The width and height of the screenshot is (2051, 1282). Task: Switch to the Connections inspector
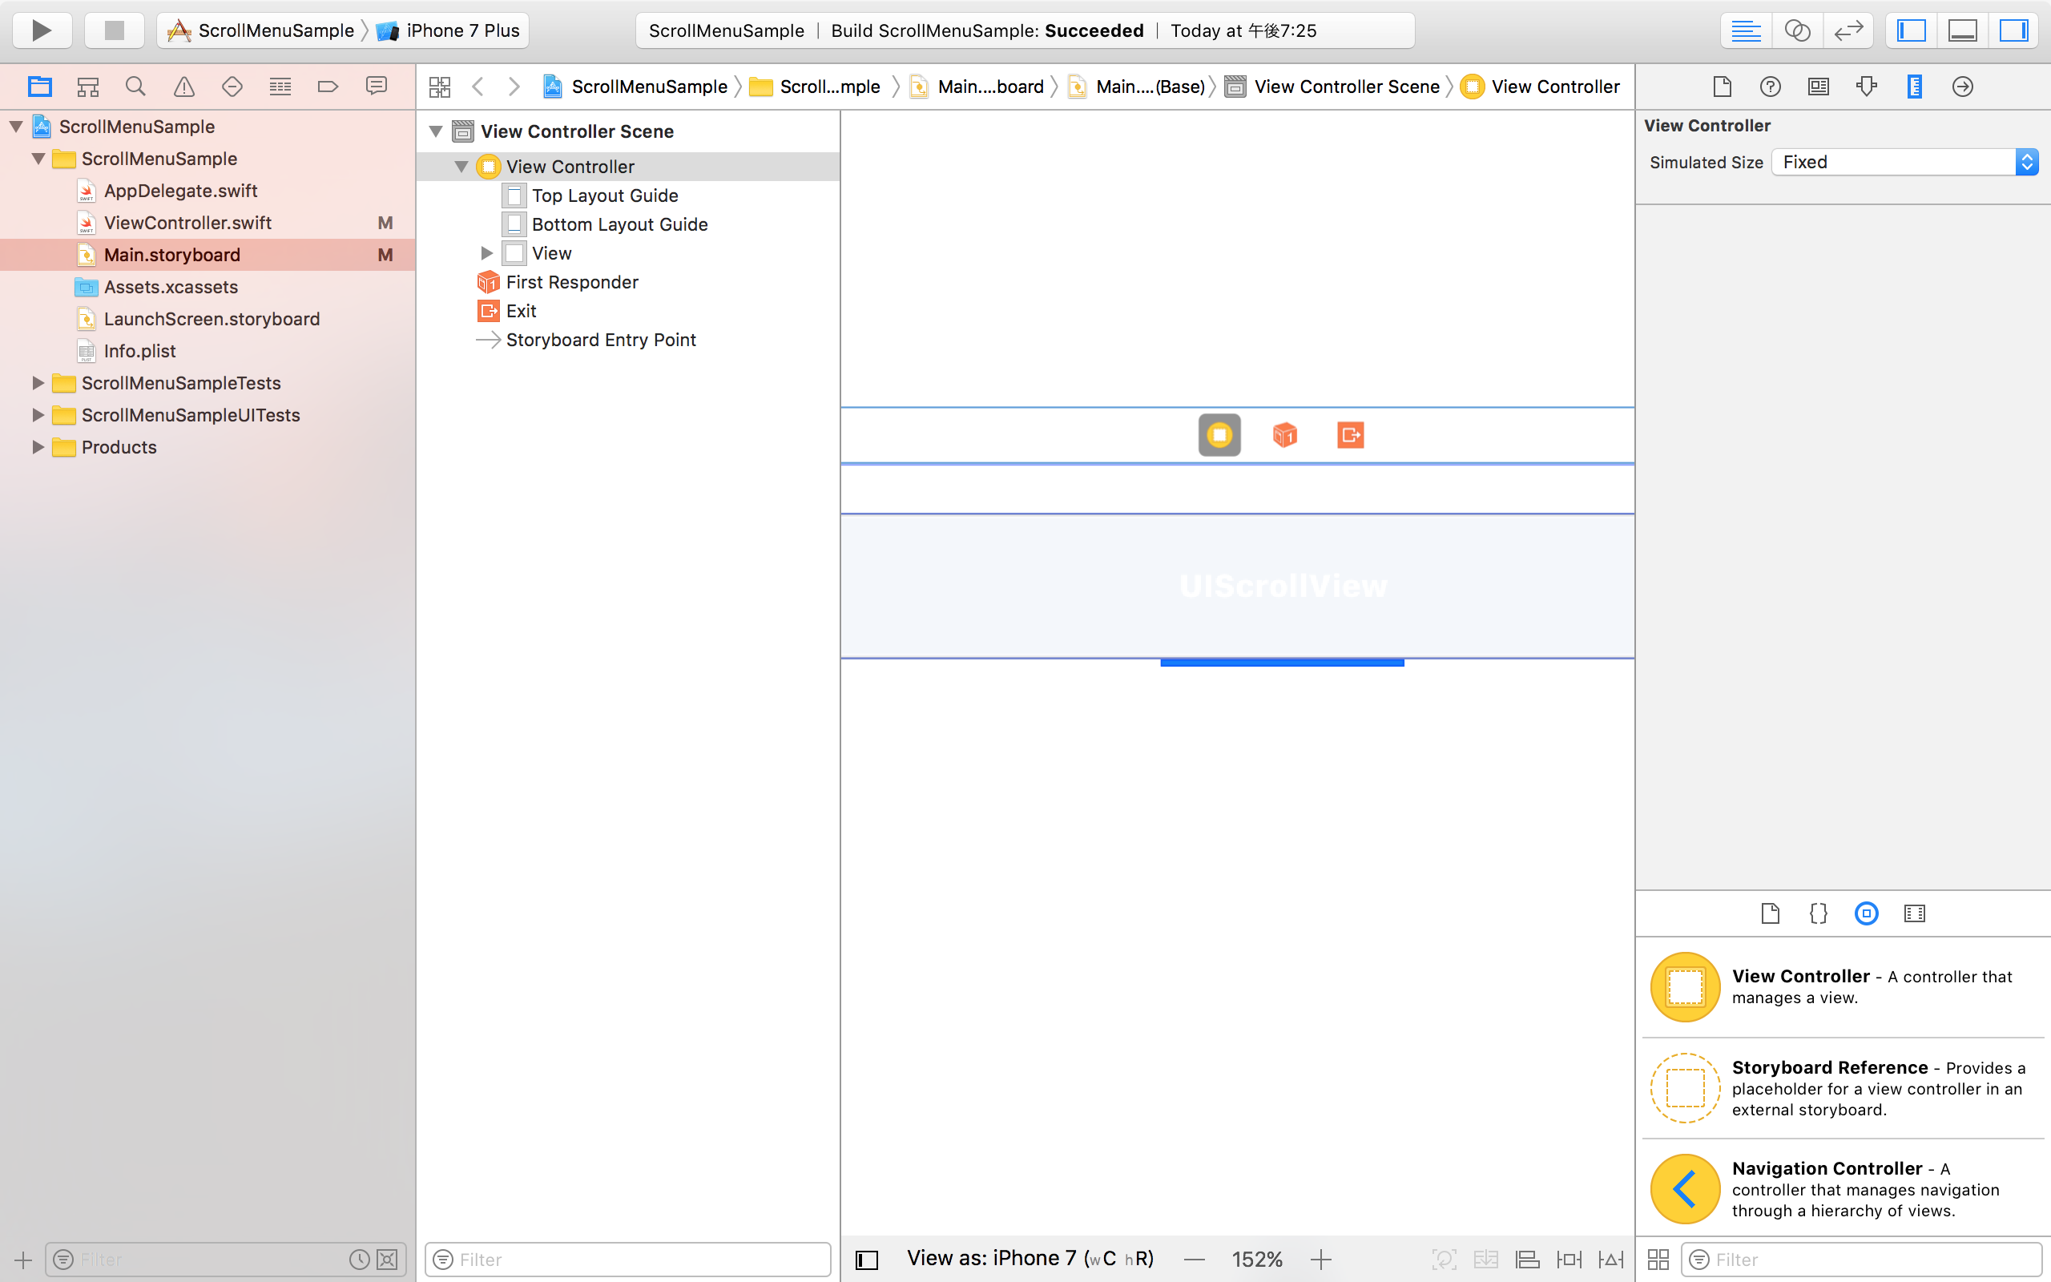coord(1962,86)
